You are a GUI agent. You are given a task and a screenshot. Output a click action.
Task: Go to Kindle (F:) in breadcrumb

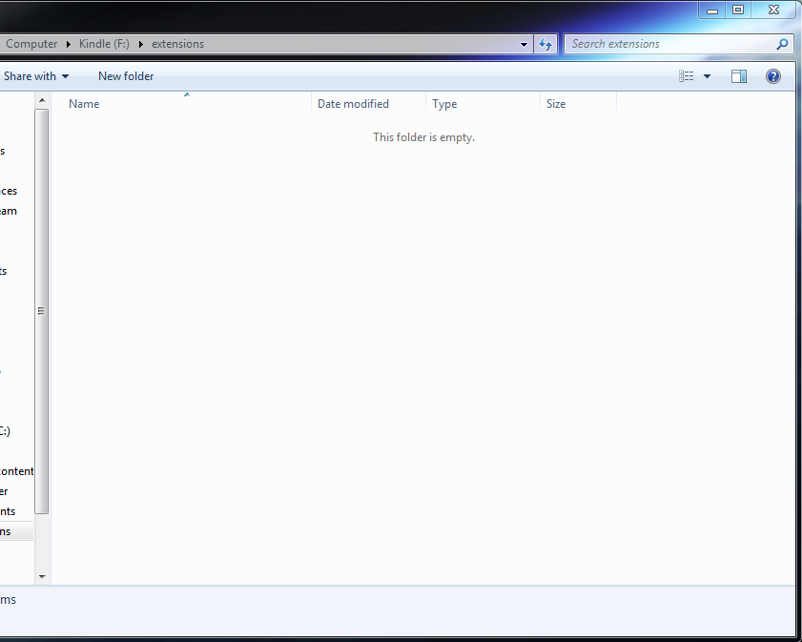point(104,44)
